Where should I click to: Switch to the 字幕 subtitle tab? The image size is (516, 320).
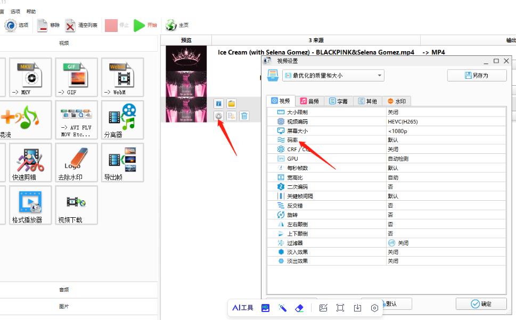click(x=339, y=101)
